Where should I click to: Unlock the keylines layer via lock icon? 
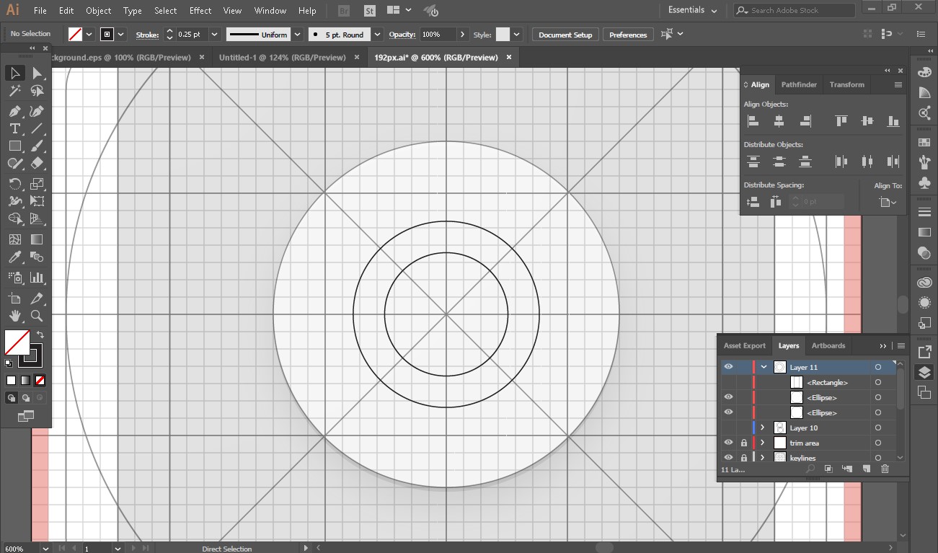pos(744,458)
